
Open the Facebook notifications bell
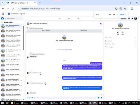pyautogui.click(x=132, y=18)
